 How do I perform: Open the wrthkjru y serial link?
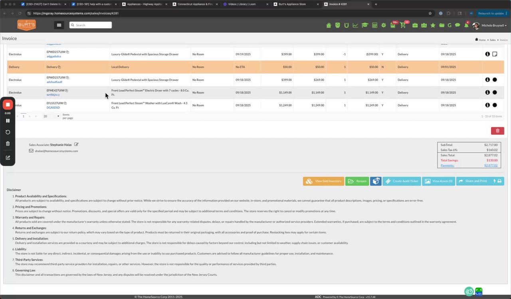53,95
